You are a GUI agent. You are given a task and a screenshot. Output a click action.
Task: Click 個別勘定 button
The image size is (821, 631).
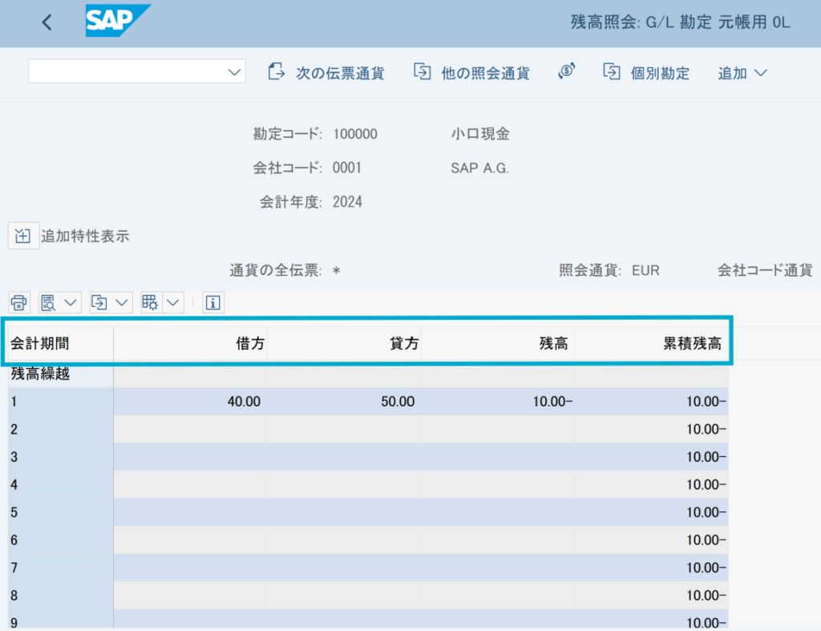646,73
